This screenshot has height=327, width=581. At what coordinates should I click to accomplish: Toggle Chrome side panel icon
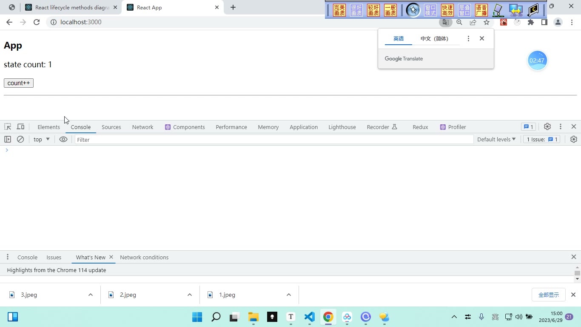544,22
